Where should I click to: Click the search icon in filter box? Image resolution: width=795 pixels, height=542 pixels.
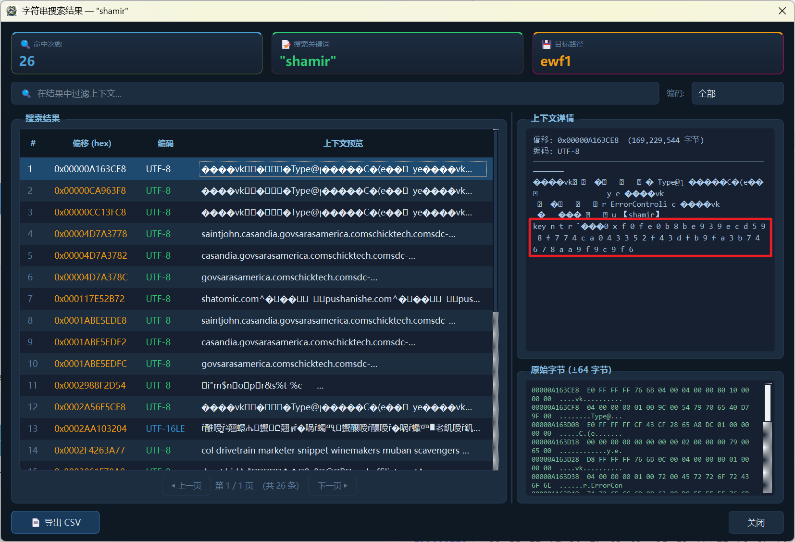click(26, 93)
